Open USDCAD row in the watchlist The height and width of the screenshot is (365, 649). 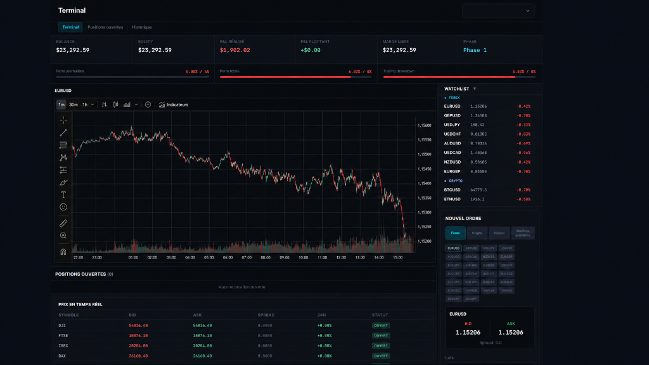489,153
